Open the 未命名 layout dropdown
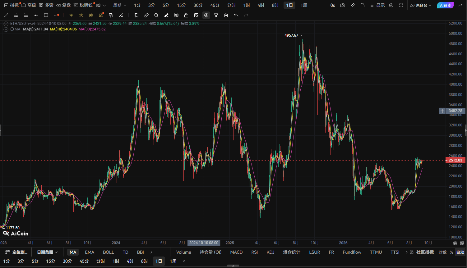 (x=421, y=5)
